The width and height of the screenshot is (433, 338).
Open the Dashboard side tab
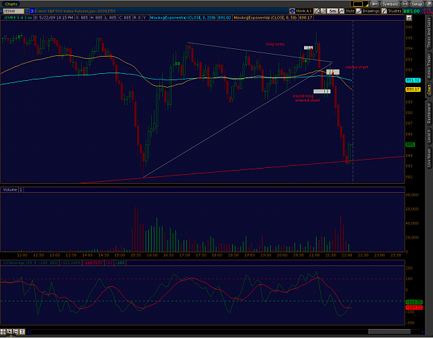429,113
